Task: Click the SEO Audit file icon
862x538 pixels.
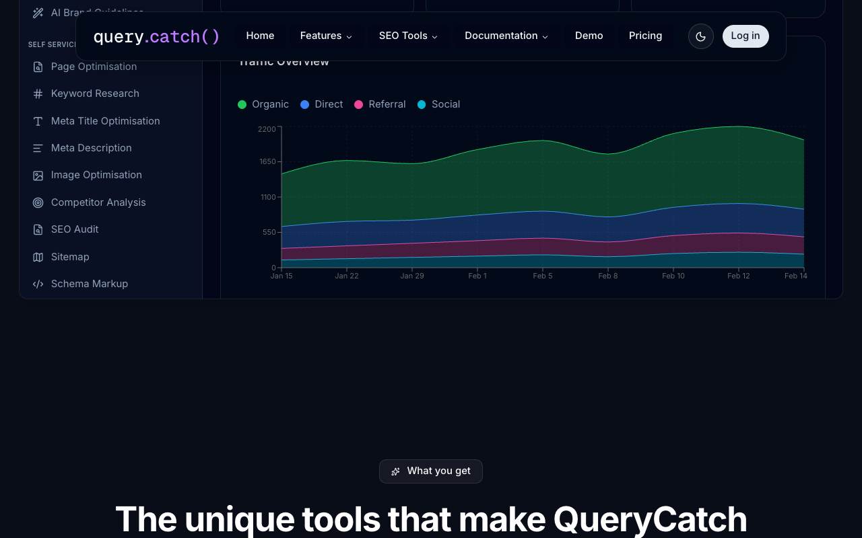Action: pyautogui.click(x=38, y=229)
